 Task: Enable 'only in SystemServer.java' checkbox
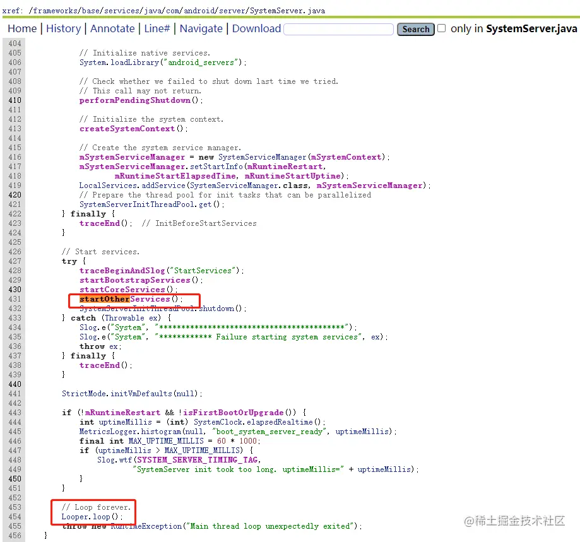pos(441,28)
